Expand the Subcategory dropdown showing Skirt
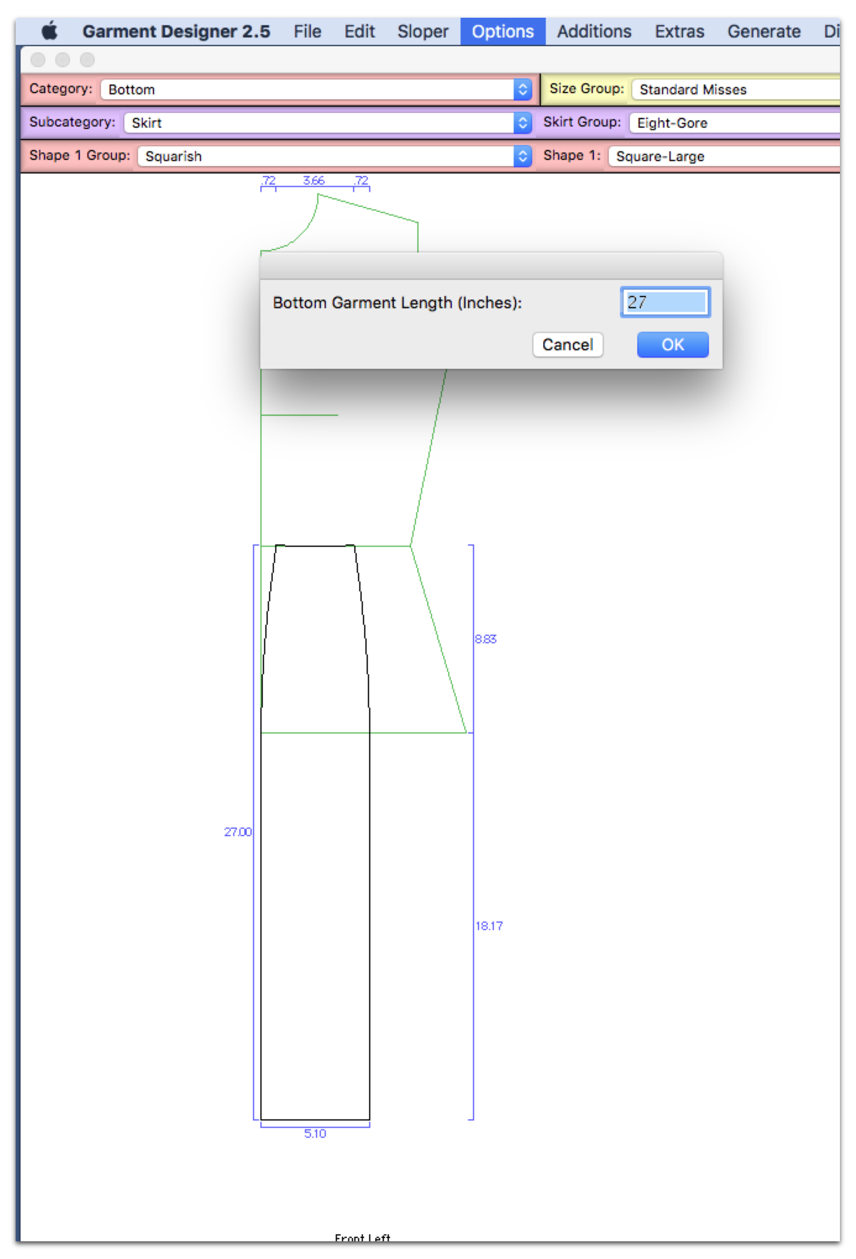The height and width of the screenshot is (1259, 856). pos(328,123)
